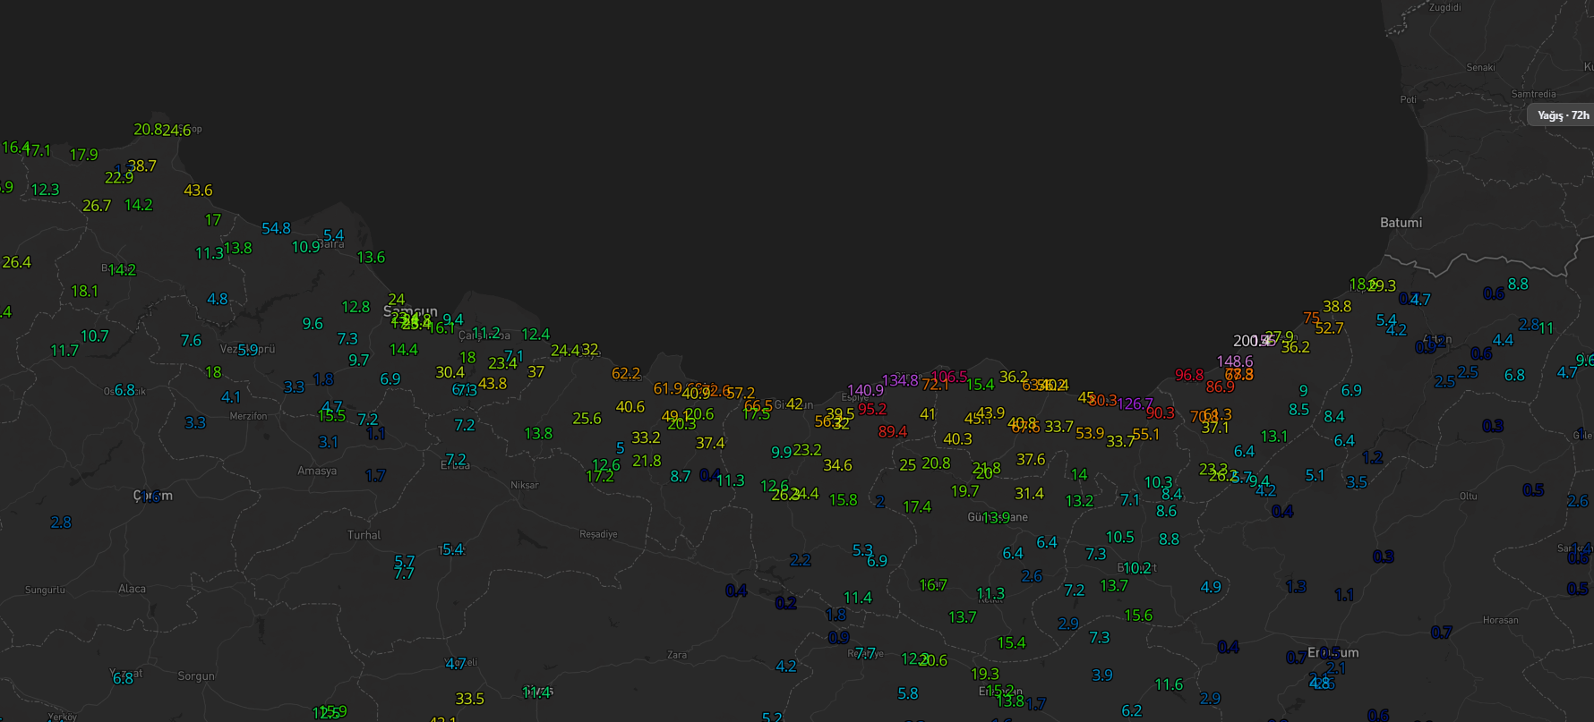Click the red 89.4 precipitation value
This screenshot has width=1594, height=722.
point(892,431)
